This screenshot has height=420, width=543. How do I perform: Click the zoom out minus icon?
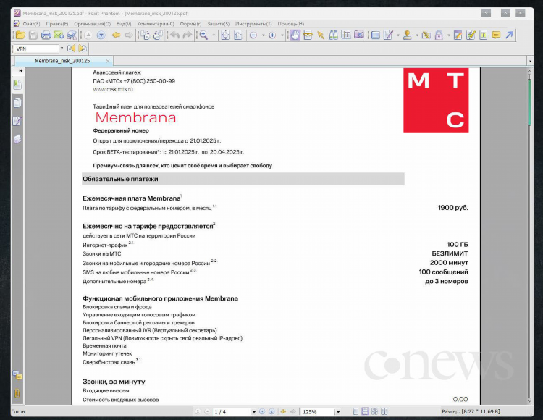point(253,35)
